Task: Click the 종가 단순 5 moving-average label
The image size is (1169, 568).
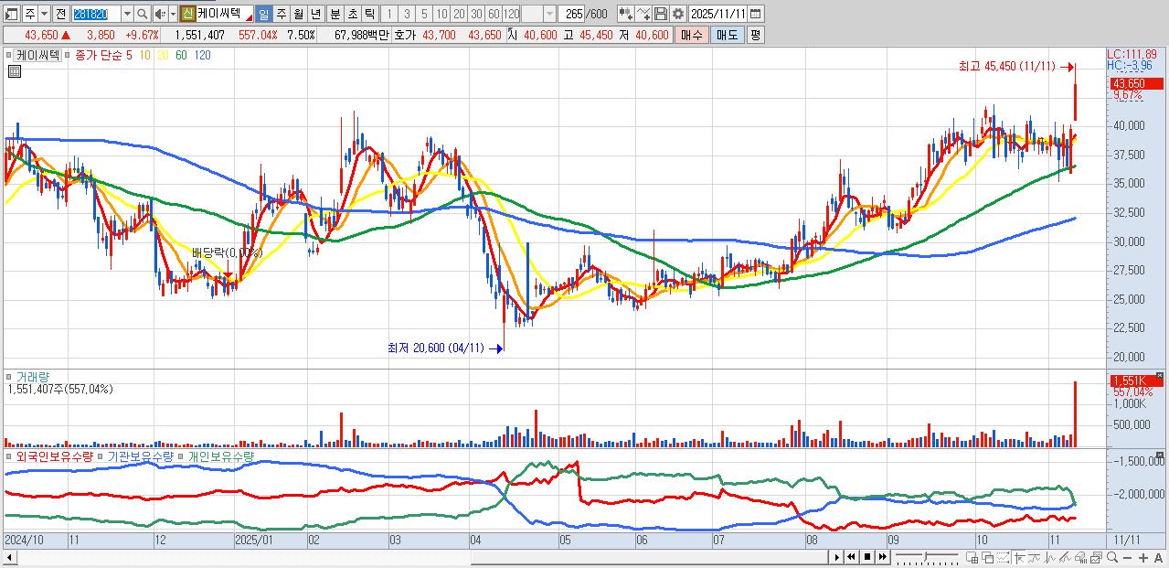Action: pyautogui.click(x=102, y=55)
